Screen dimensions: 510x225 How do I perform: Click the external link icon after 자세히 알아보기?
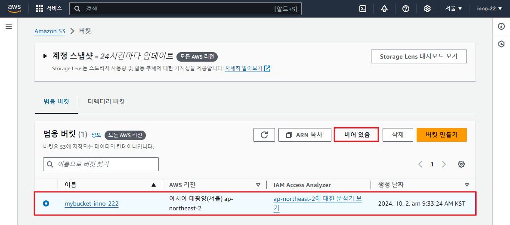[x=267, y=69]
